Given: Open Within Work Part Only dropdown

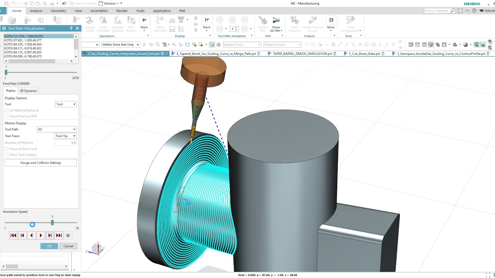Looking at the screenshot, I should [120, 45].
